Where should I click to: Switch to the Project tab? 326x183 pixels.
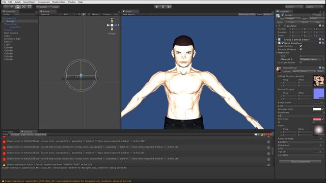tap(8, 132)
